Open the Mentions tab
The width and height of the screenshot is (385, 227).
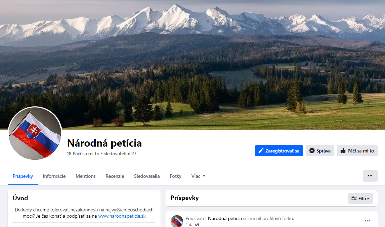pos(85,176)
